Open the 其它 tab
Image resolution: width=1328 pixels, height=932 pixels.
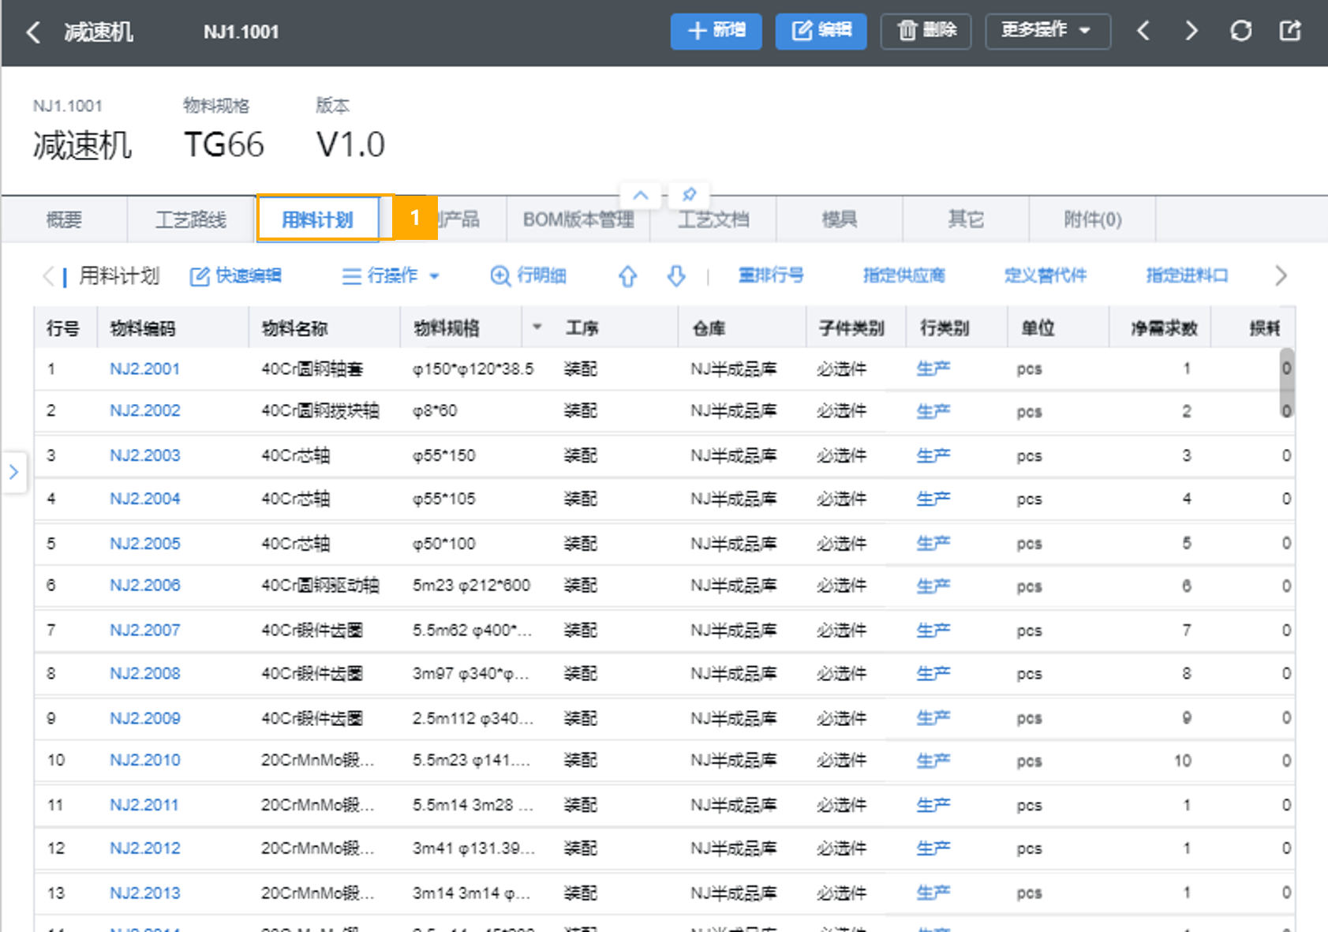coord(966,219)
